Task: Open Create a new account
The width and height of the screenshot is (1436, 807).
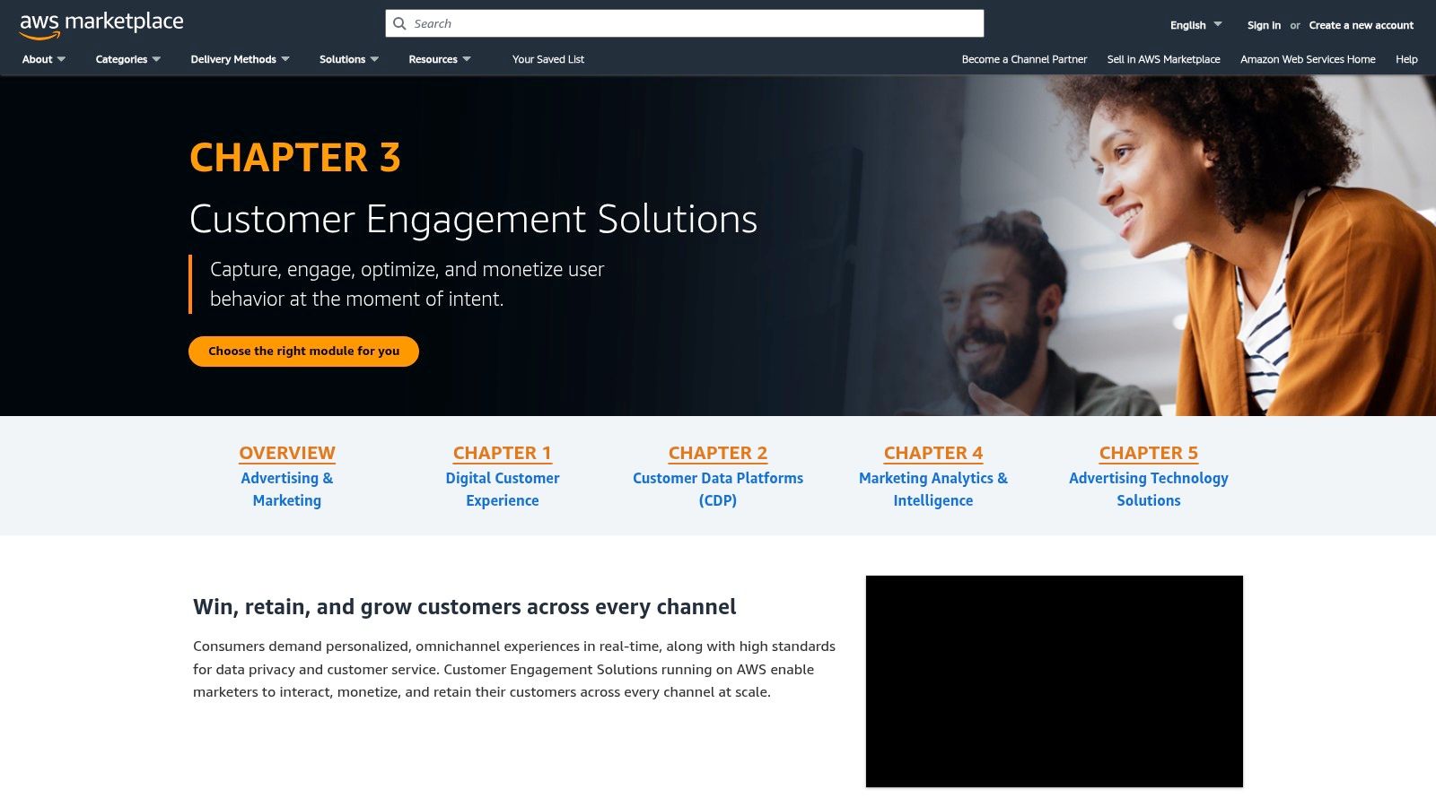Action: (1361, 25)
